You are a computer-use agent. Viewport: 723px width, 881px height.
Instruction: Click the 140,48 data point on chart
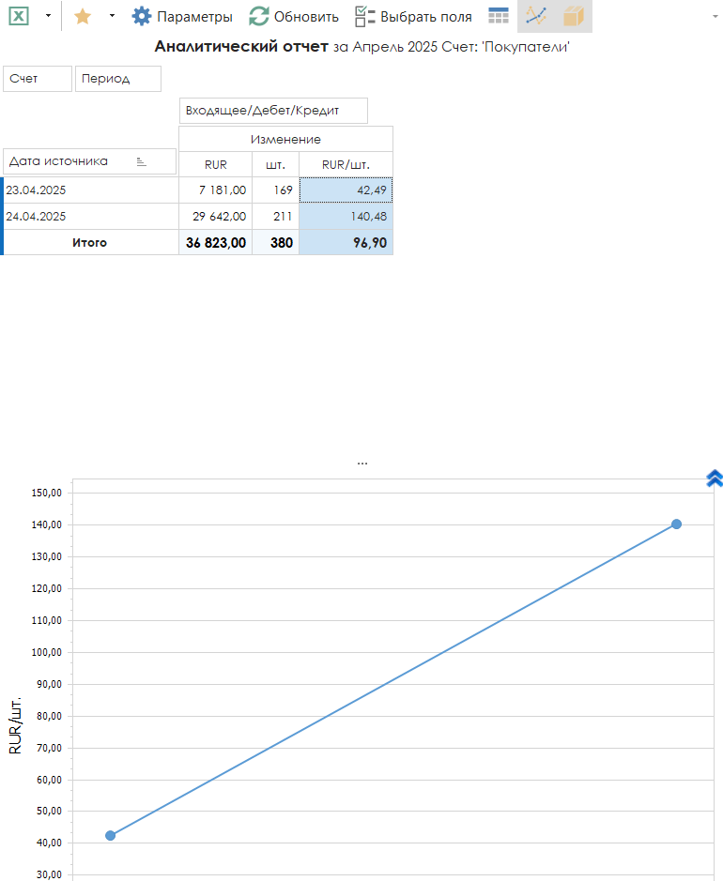click(676, 524)
